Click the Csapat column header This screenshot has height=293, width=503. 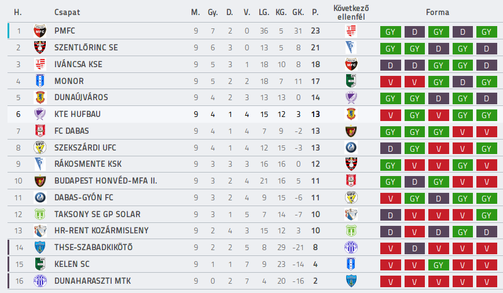[67, 12]
